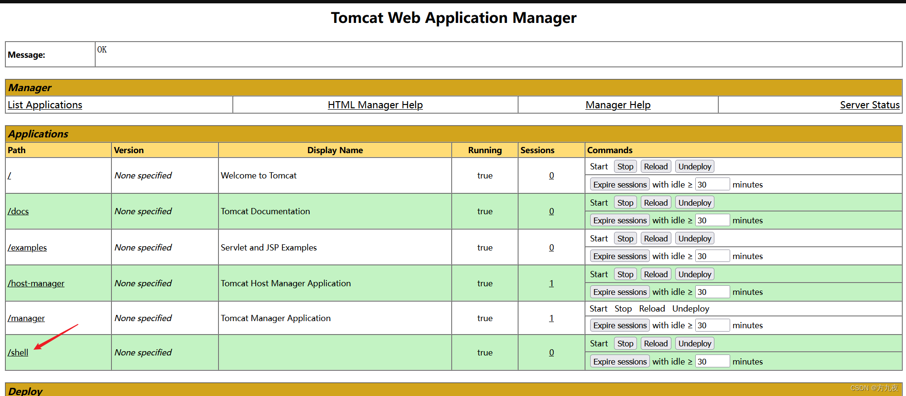Undeploy the /docs application
906x396 pixels.
click(695, 203)
